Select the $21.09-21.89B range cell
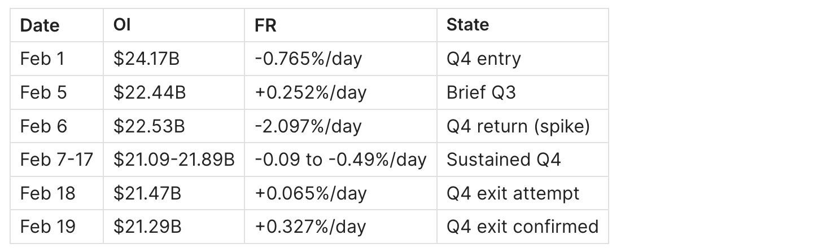Viewport: 822px width, 248px height. (x=174, y=160)
